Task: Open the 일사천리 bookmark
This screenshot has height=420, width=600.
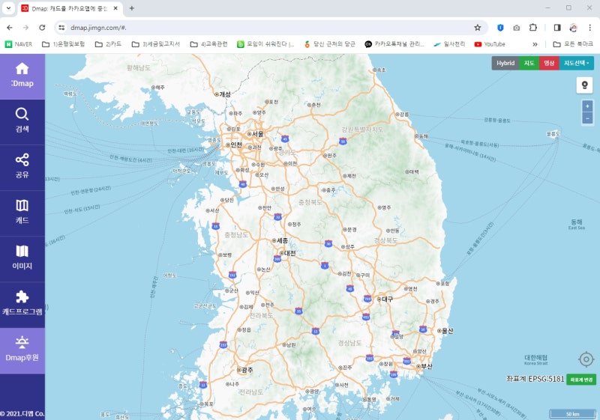Action: (x=449, y=44)
